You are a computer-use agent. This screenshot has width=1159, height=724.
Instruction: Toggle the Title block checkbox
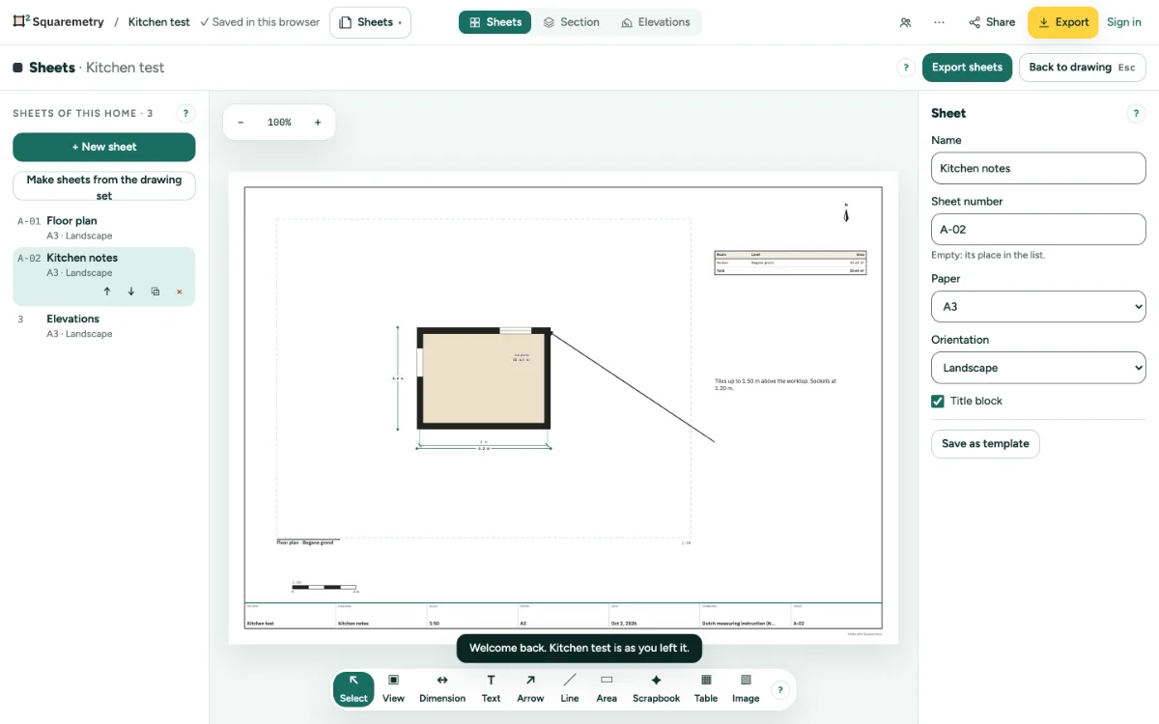pyautogui.click(x=938, y=401)
